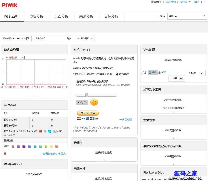The height and width of the screenshot is (181, 208).
Task: Click the 实时访客 widget title
Action: 10,105
